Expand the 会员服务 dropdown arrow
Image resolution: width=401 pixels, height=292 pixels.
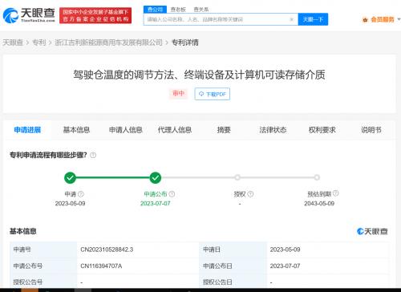[399, 19]
